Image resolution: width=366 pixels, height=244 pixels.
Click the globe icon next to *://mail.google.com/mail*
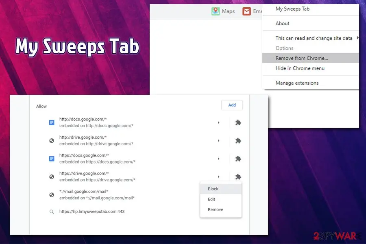(x=52, y=195)
